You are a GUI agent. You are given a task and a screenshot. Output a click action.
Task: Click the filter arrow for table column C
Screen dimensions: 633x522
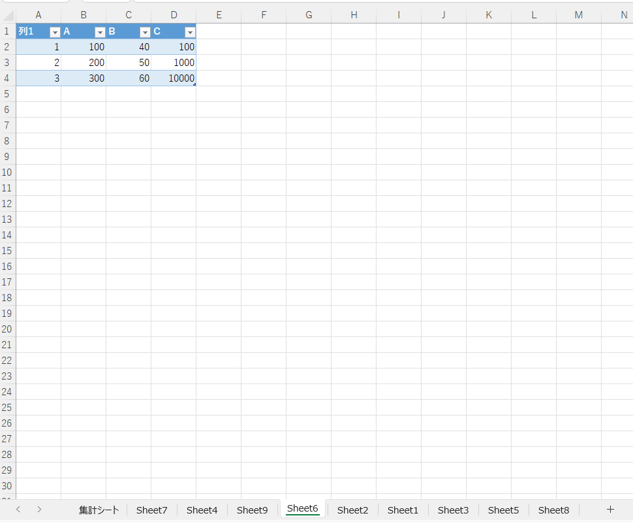[190, 32]
